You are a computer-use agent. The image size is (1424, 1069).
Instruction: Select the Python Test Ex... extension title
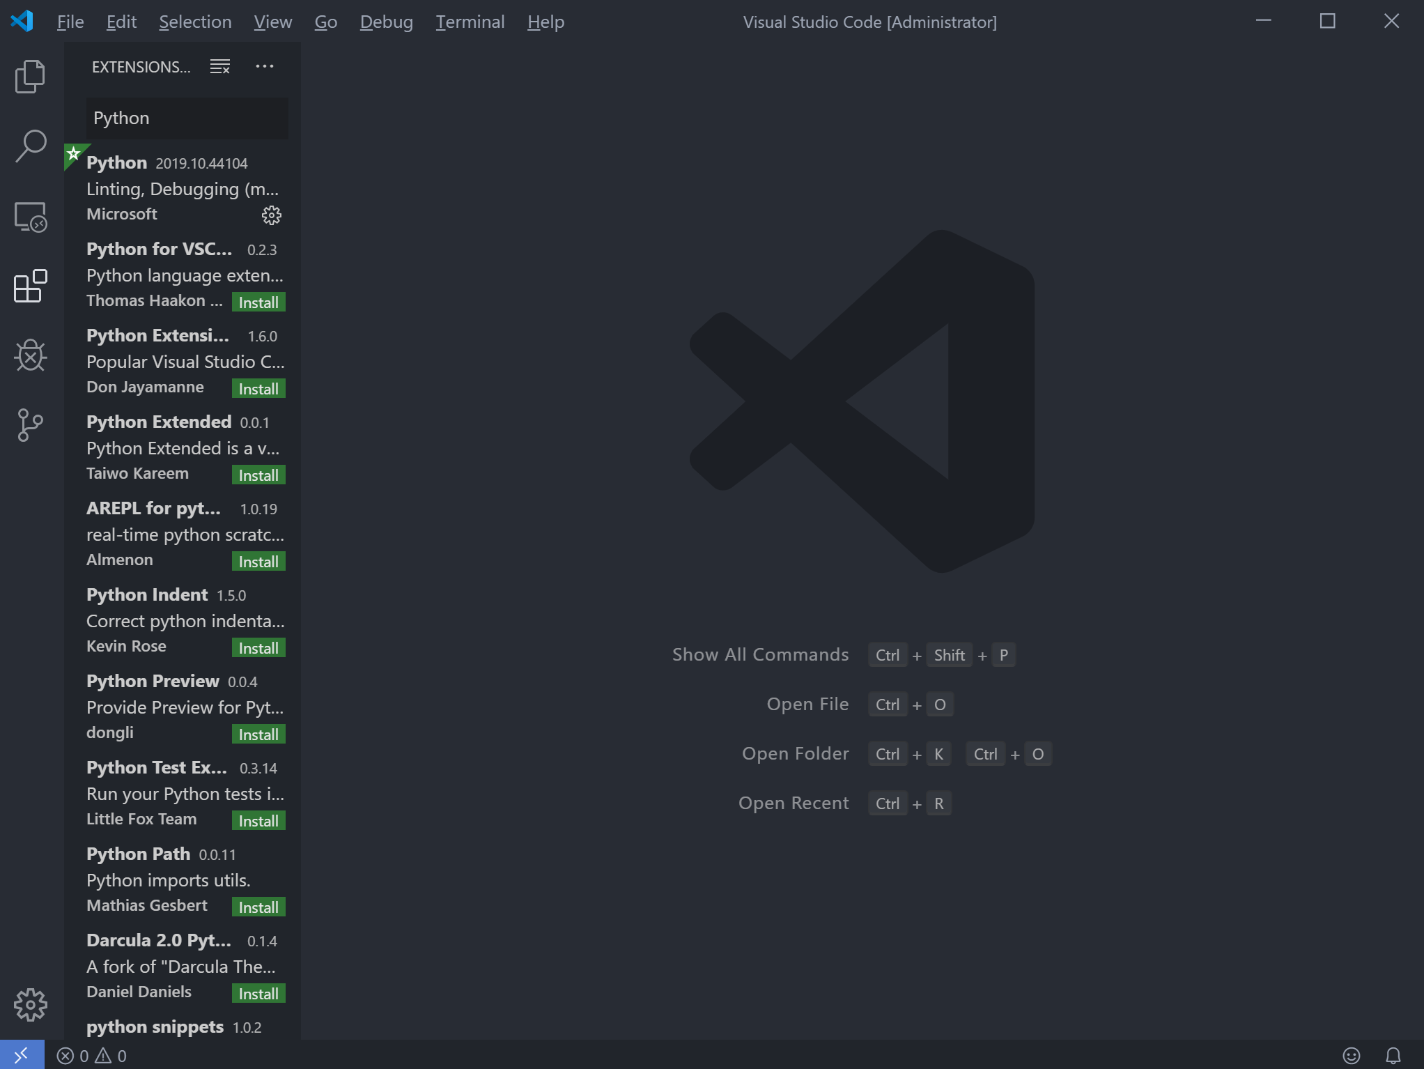tap(157, 767)
